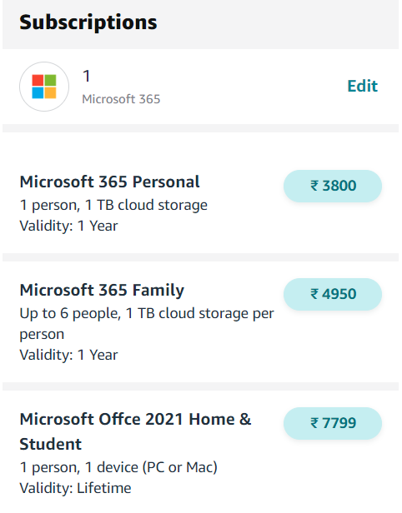402x513 pixels.
Task: Click the '1 person, 1 TB cloud storage' text
Action: coord(113,206)
